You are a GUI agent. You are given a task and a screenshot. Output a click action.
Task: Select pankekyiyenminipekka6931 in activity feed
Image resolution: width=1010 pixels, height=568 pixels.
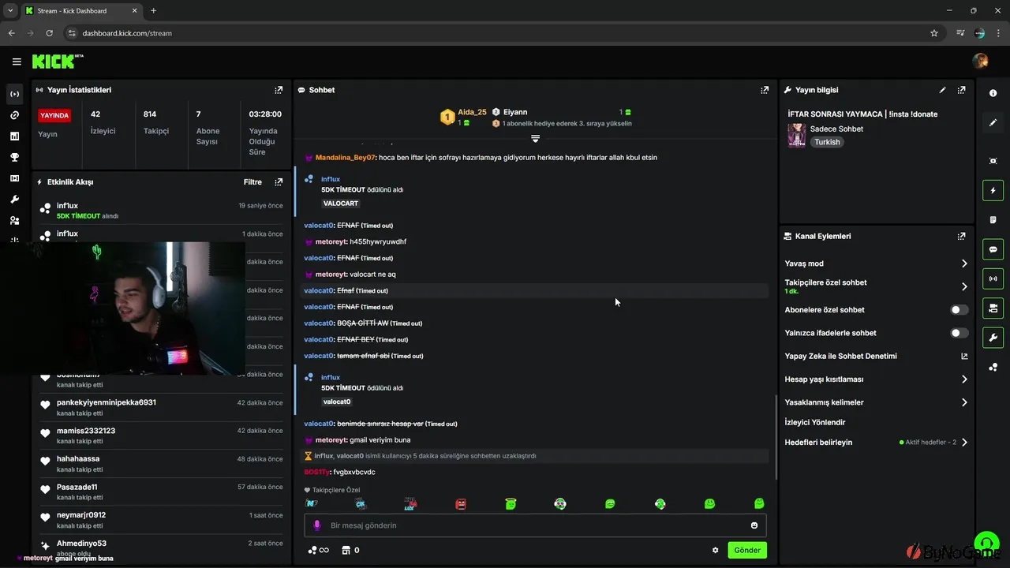106,402
